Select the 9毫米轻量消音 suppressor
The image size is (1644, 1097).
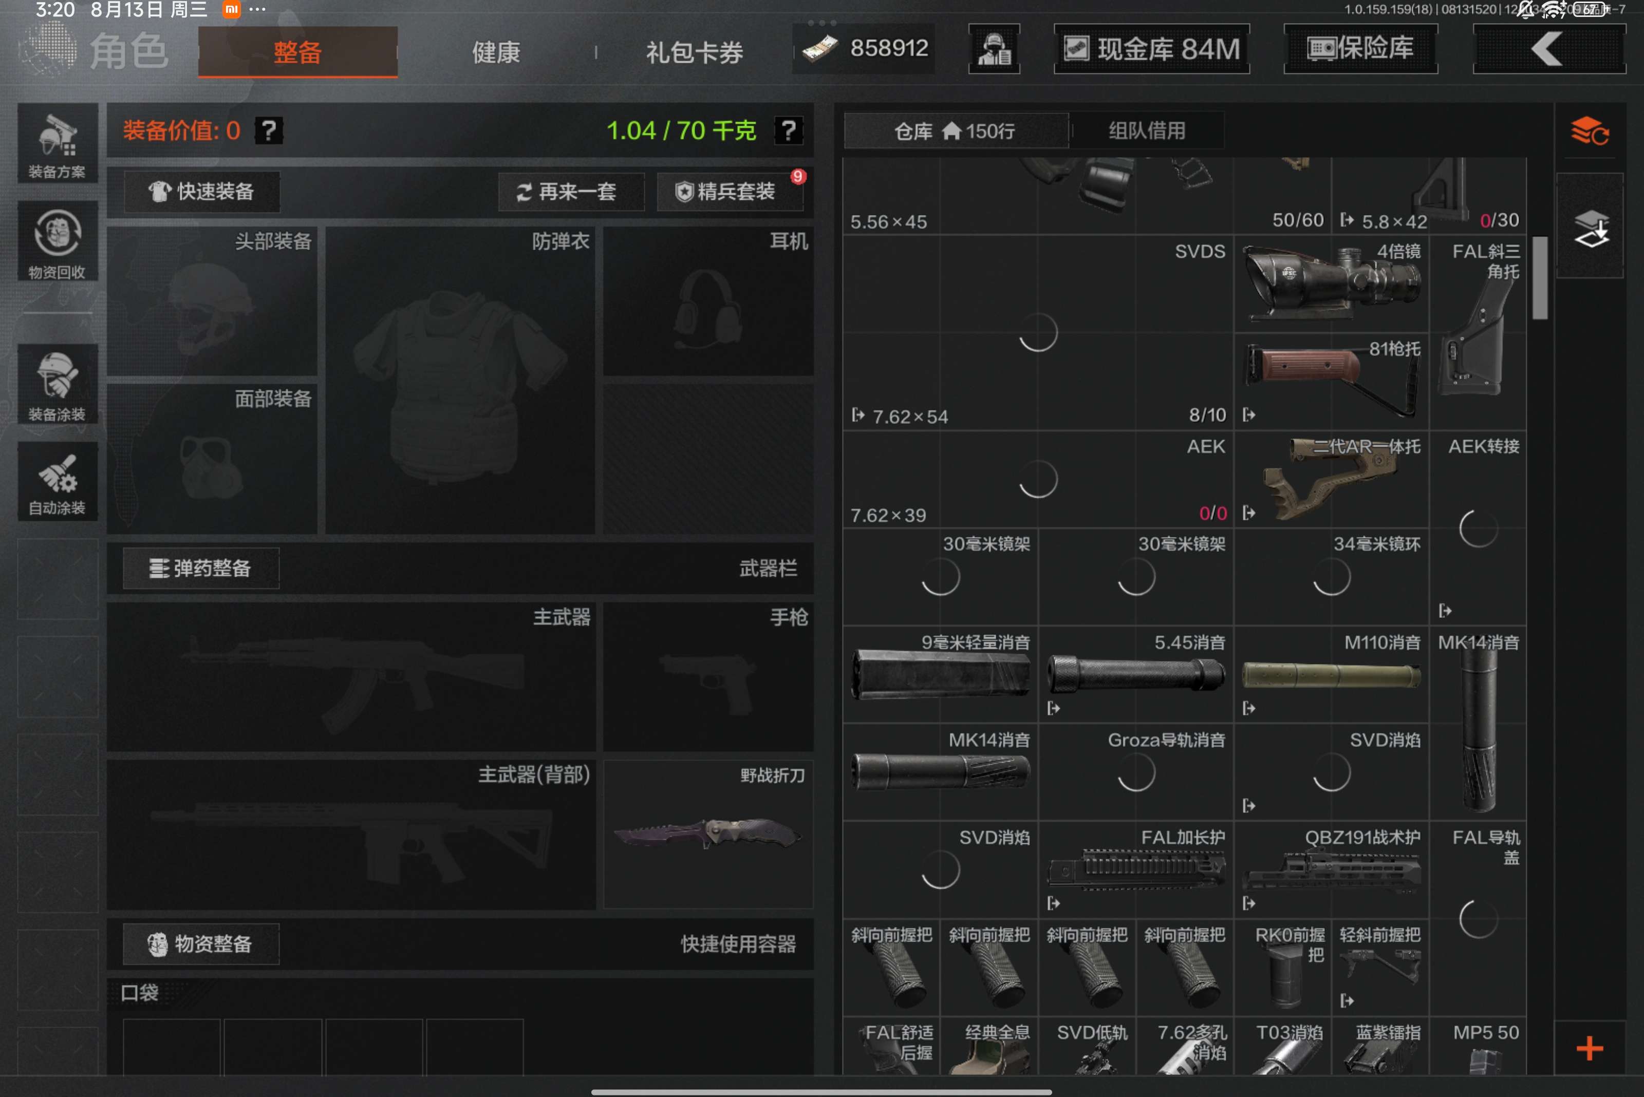(941, 674)
